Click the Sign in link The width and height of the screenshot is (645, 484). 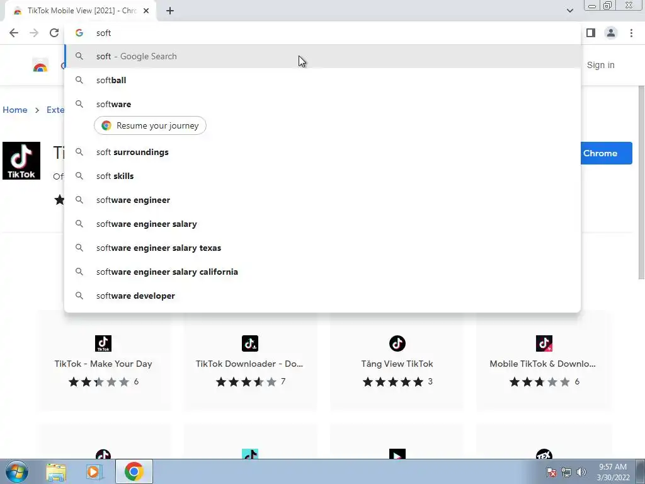[600, 65]
